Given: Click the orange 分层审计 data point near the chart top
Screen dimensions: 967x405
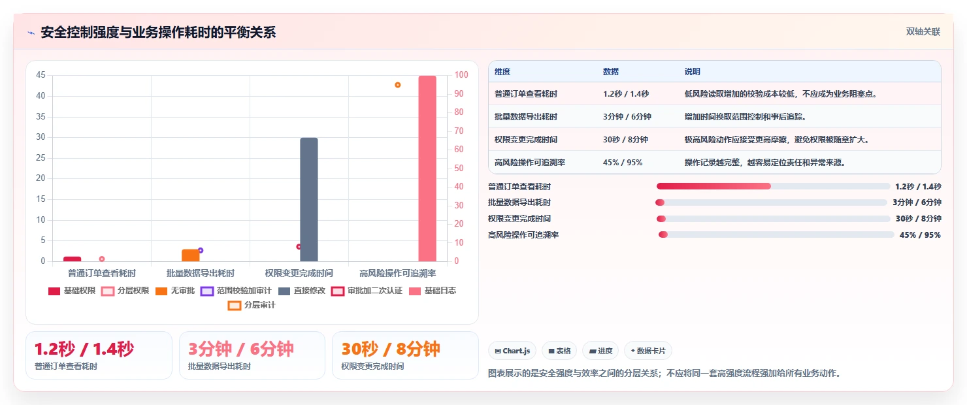Looking at the screenshot, I should [x=397, y=85].
